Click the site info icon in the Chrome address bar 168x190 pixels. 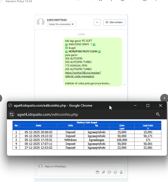tap(12, 114)
